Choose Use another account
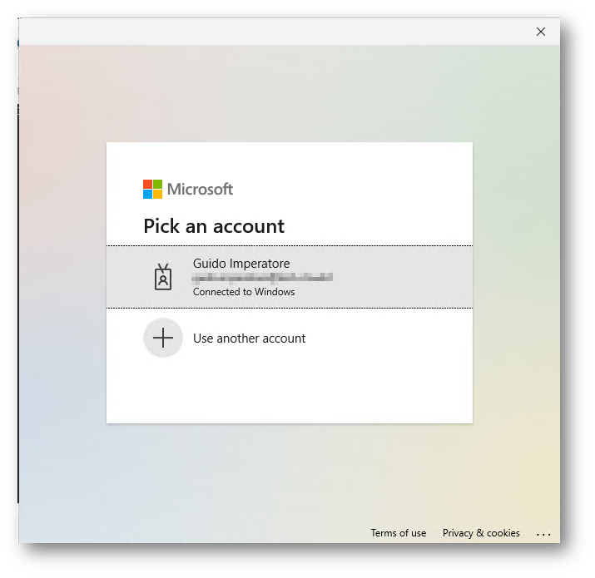Viewport: 595px width, 578px height. point(290,338)
